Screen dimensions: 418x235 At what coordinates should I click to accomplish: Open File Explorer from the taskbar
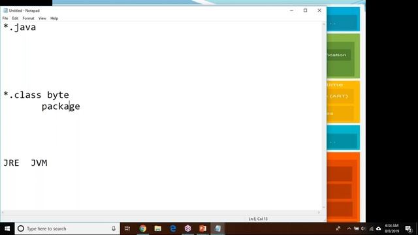[158, 228]
